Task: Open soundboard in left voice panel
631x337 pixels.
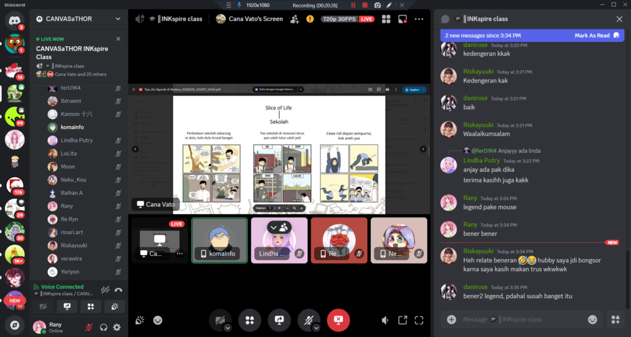Action: [x=114, y=307]
